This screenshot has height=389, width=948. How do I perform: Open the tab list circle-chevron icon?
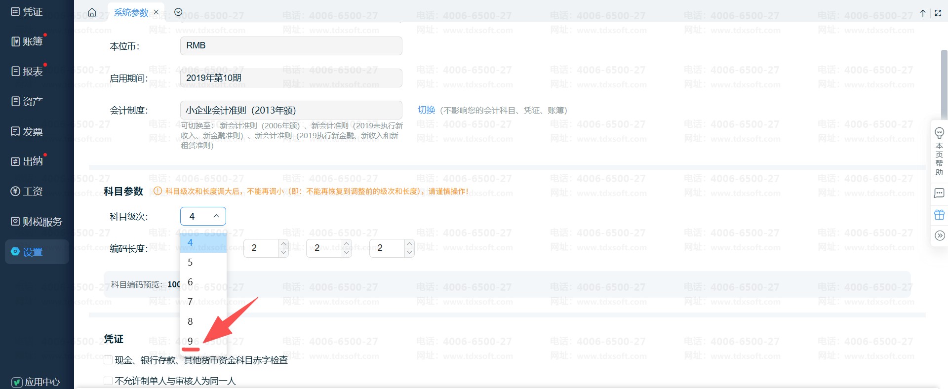pyautogui.click(x=178, y=12)
